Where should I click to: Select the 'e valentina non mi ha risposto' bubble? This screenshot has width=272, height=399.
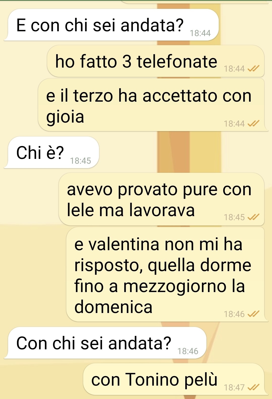point(167,274)
